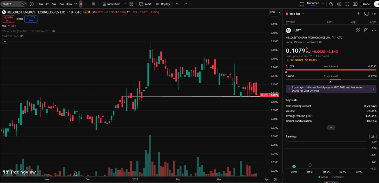Sort watchlist by Chg column
The height and width of the screenshot is (183, 379).
tap(353, 22)
